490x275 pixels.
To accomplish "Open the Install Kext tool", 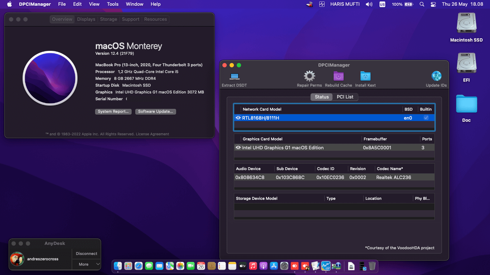I will click(366, 76).
